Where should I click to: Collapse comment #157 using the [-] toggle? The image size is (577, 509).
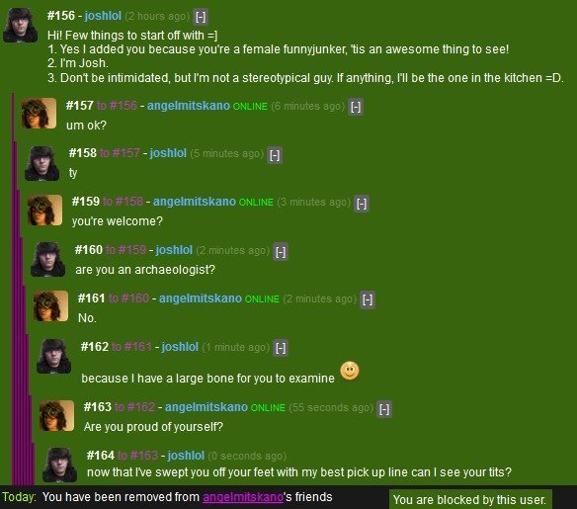356,107
